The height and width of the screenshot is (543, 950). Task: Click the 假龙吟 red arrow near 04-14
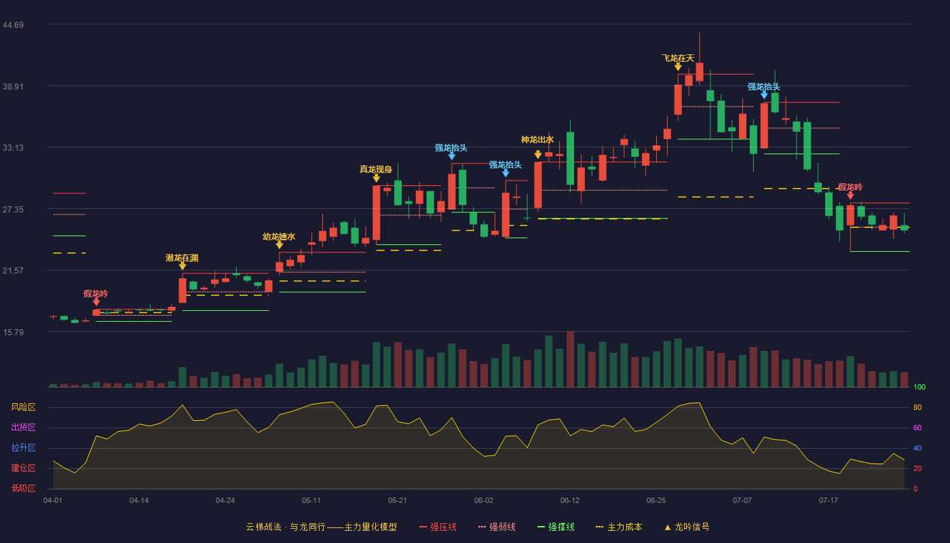click(96, 302)
